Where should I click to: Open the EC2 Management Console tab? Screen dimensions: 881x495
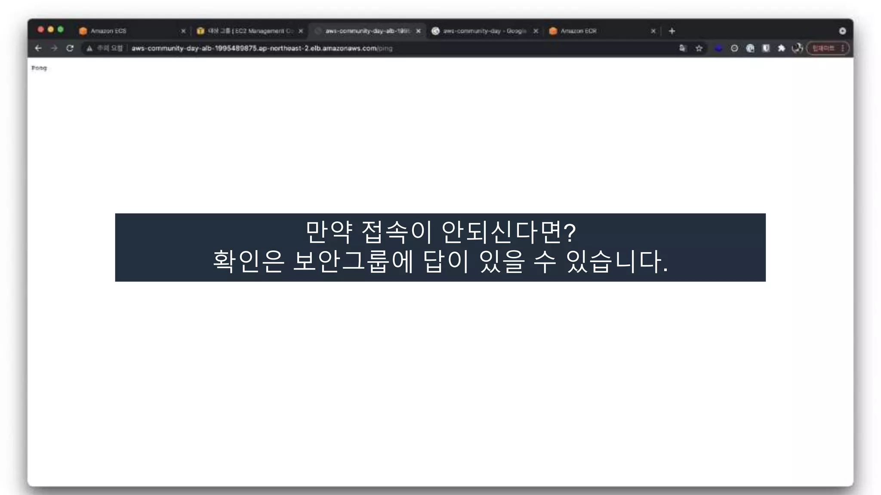pos(250,31)
